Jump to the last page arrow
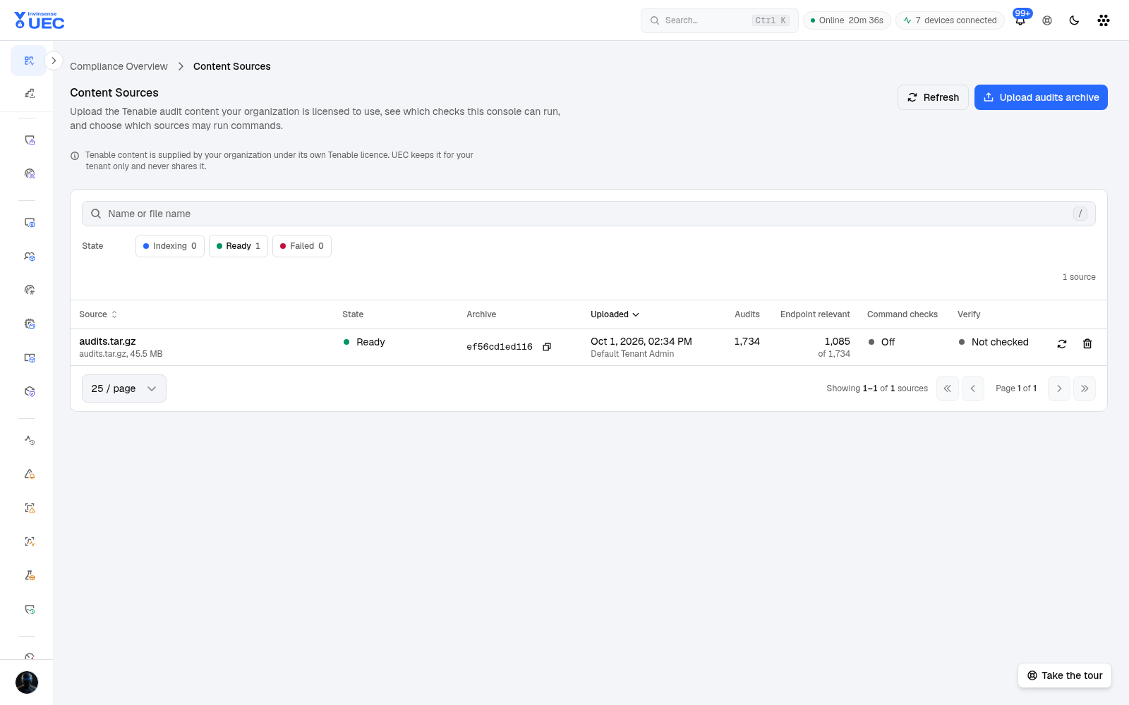1129x705 pixels. (1085, 388)
